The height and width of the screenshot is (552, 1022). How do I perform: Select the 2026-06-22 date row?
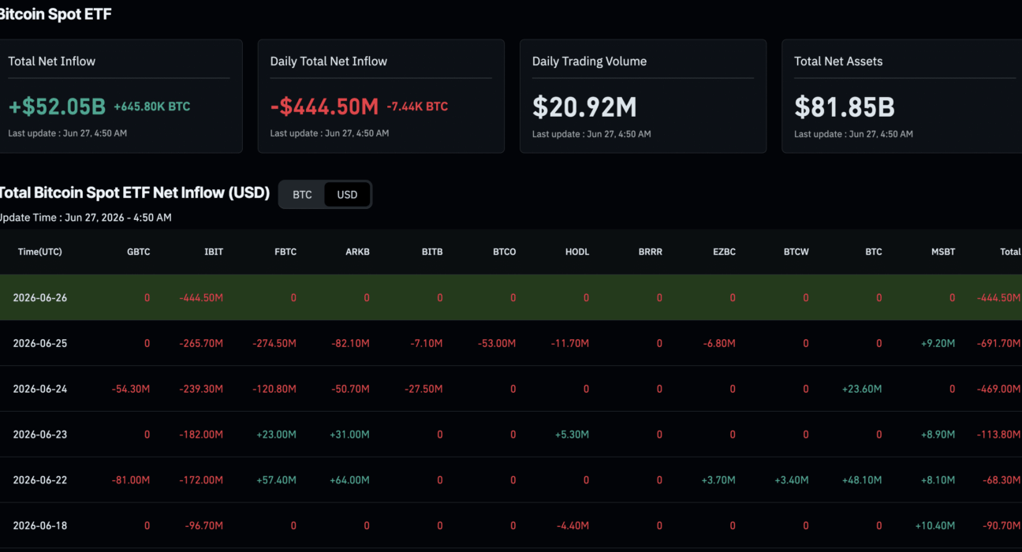[x=511, y=480]
